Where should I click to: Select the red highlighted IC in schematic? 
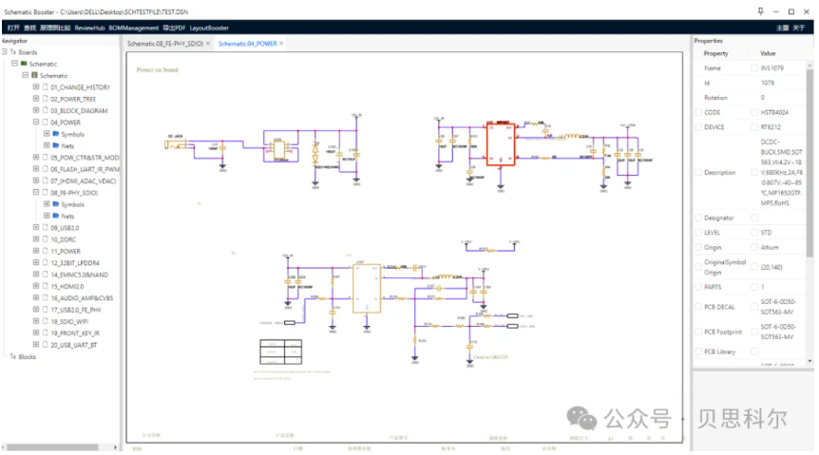[501, 144]
